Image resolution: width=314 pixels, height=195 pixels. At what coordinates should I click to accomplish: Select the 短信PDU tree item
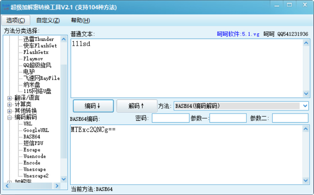33,143
